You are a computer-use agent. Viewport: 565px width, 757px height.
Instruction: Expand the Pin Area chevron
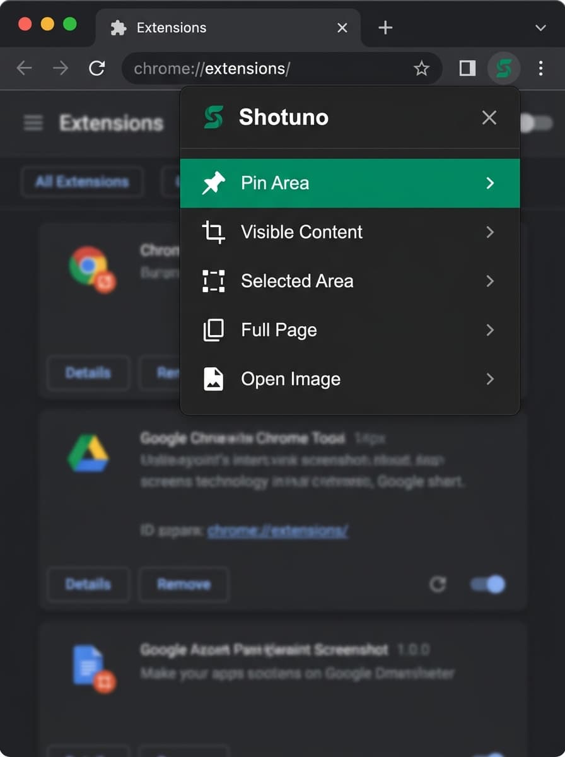pos(490,183)
